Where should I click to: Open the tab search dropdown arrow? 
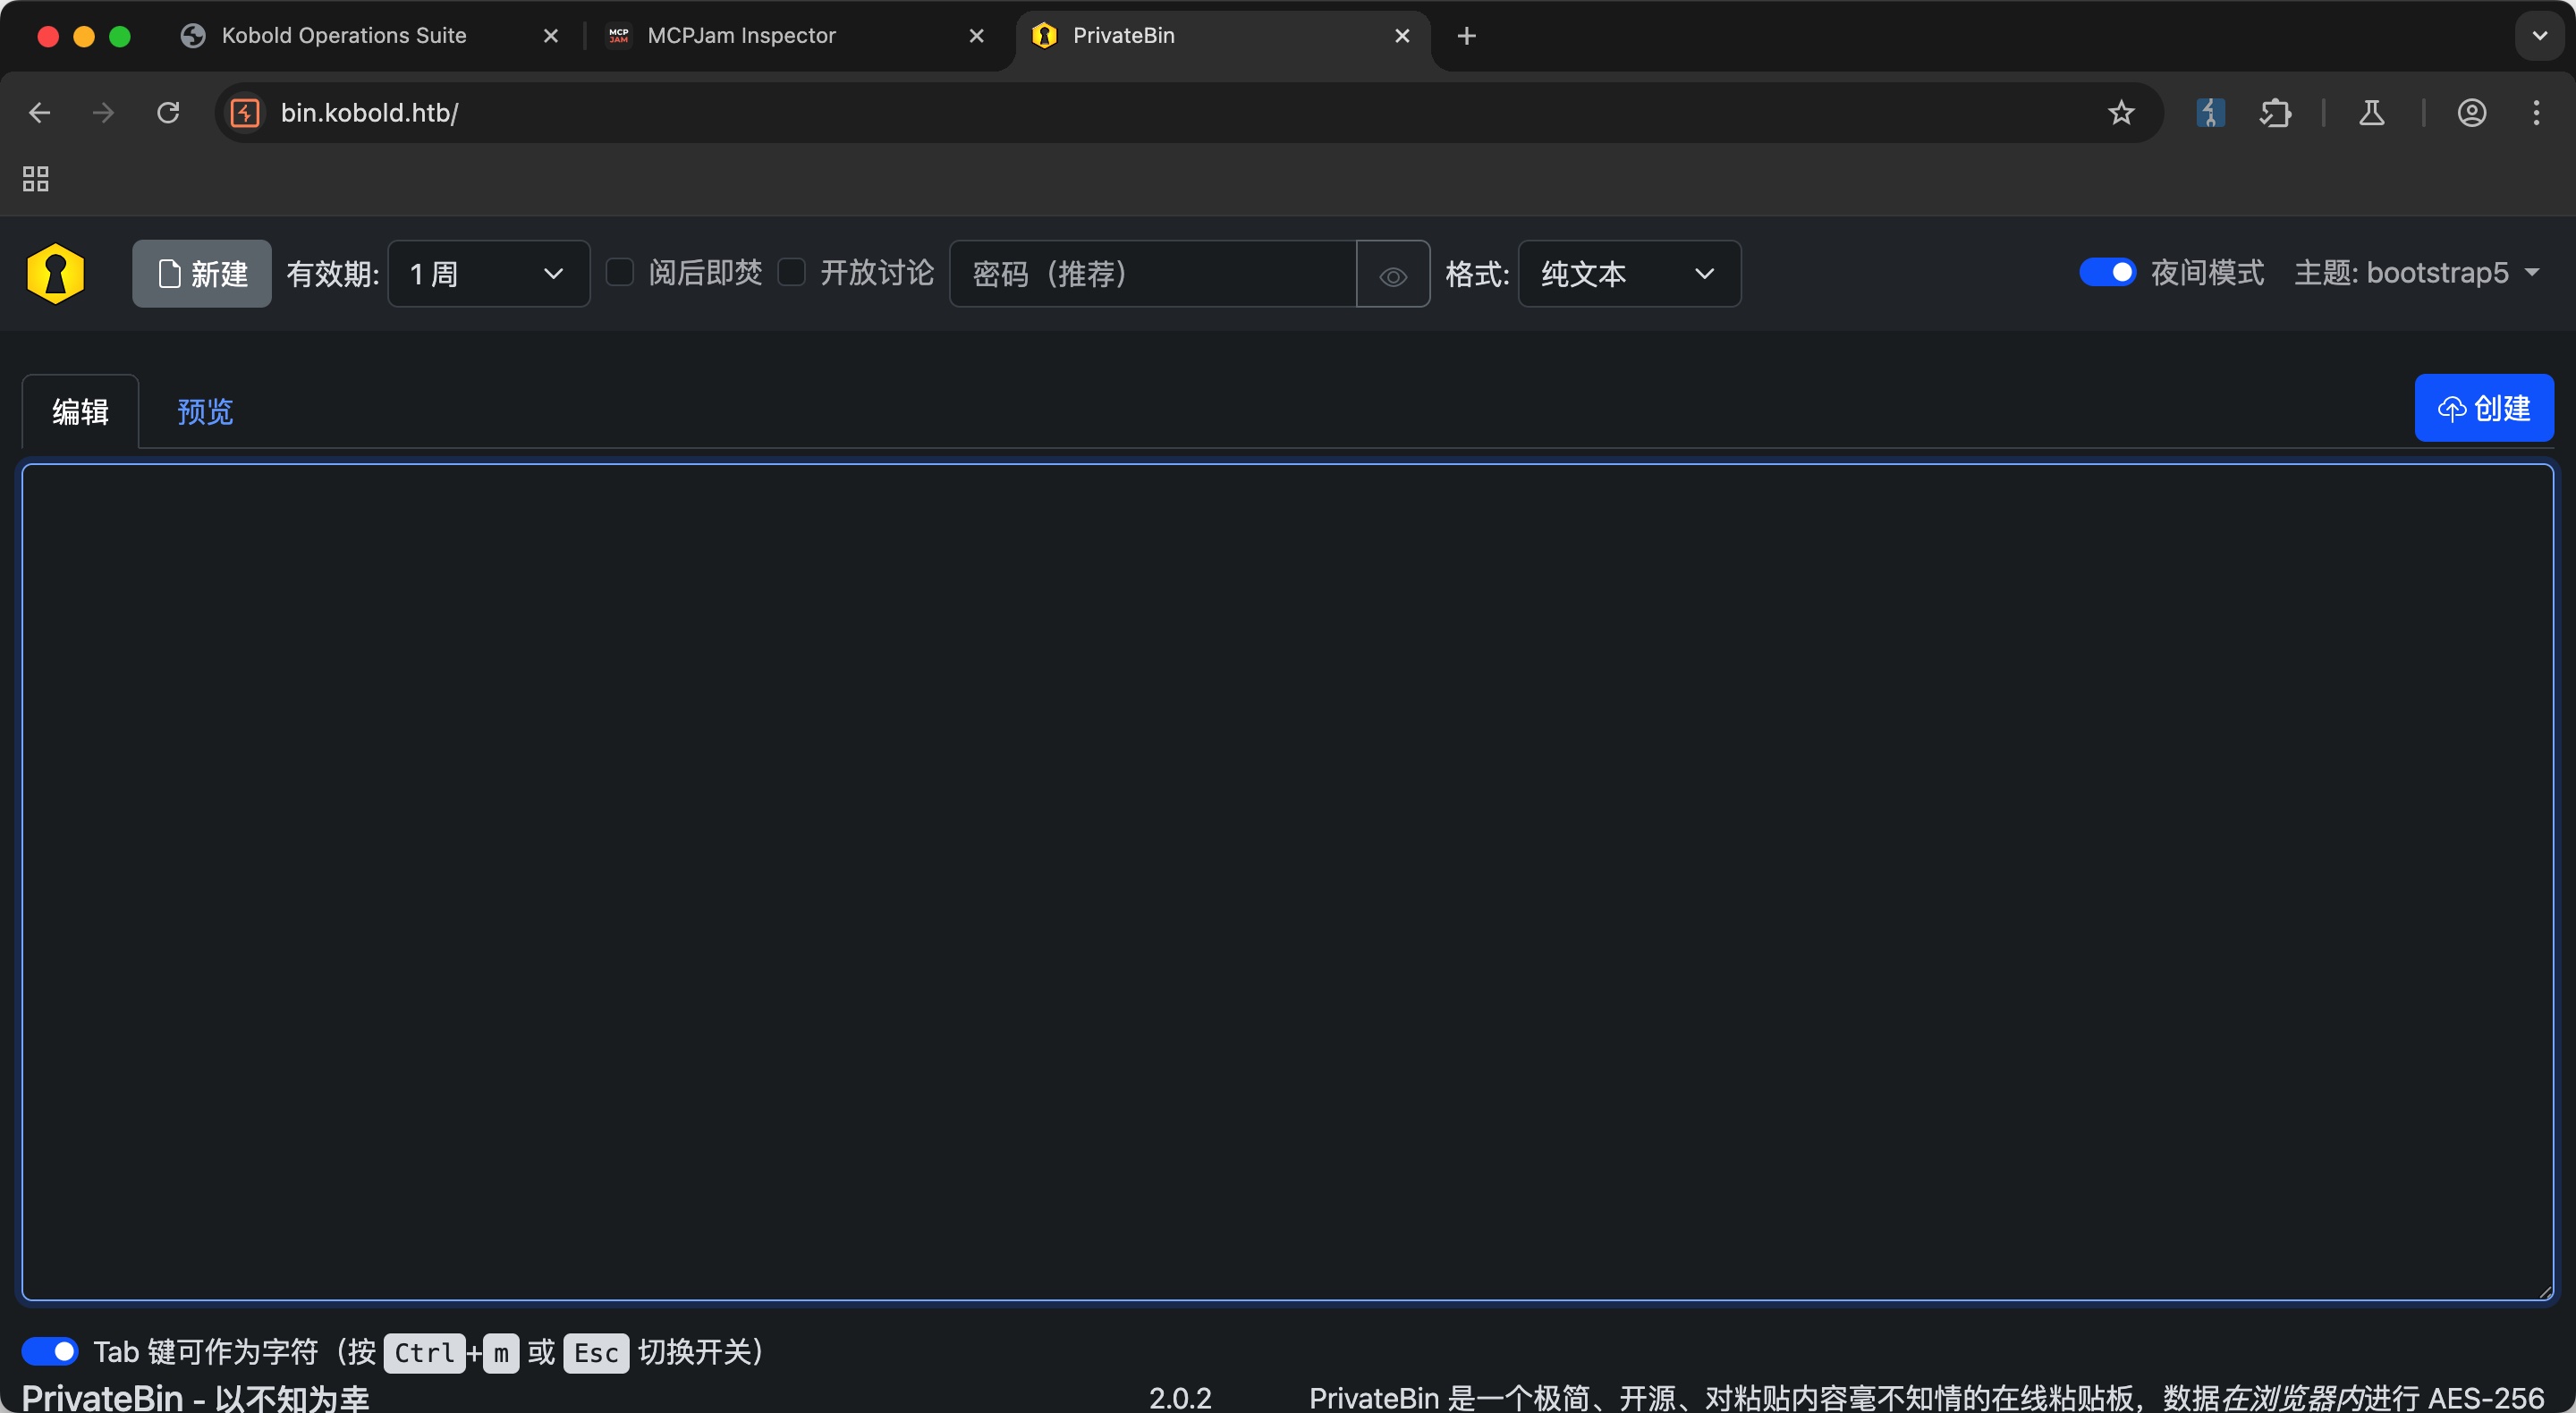(x=2539, y=36)
